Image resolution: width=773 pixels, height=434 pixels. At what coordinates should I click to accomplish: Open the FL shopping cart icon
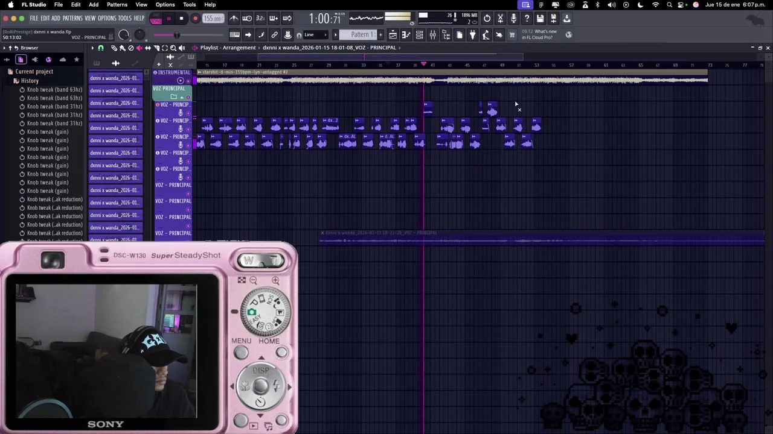(x=512, y=35)
